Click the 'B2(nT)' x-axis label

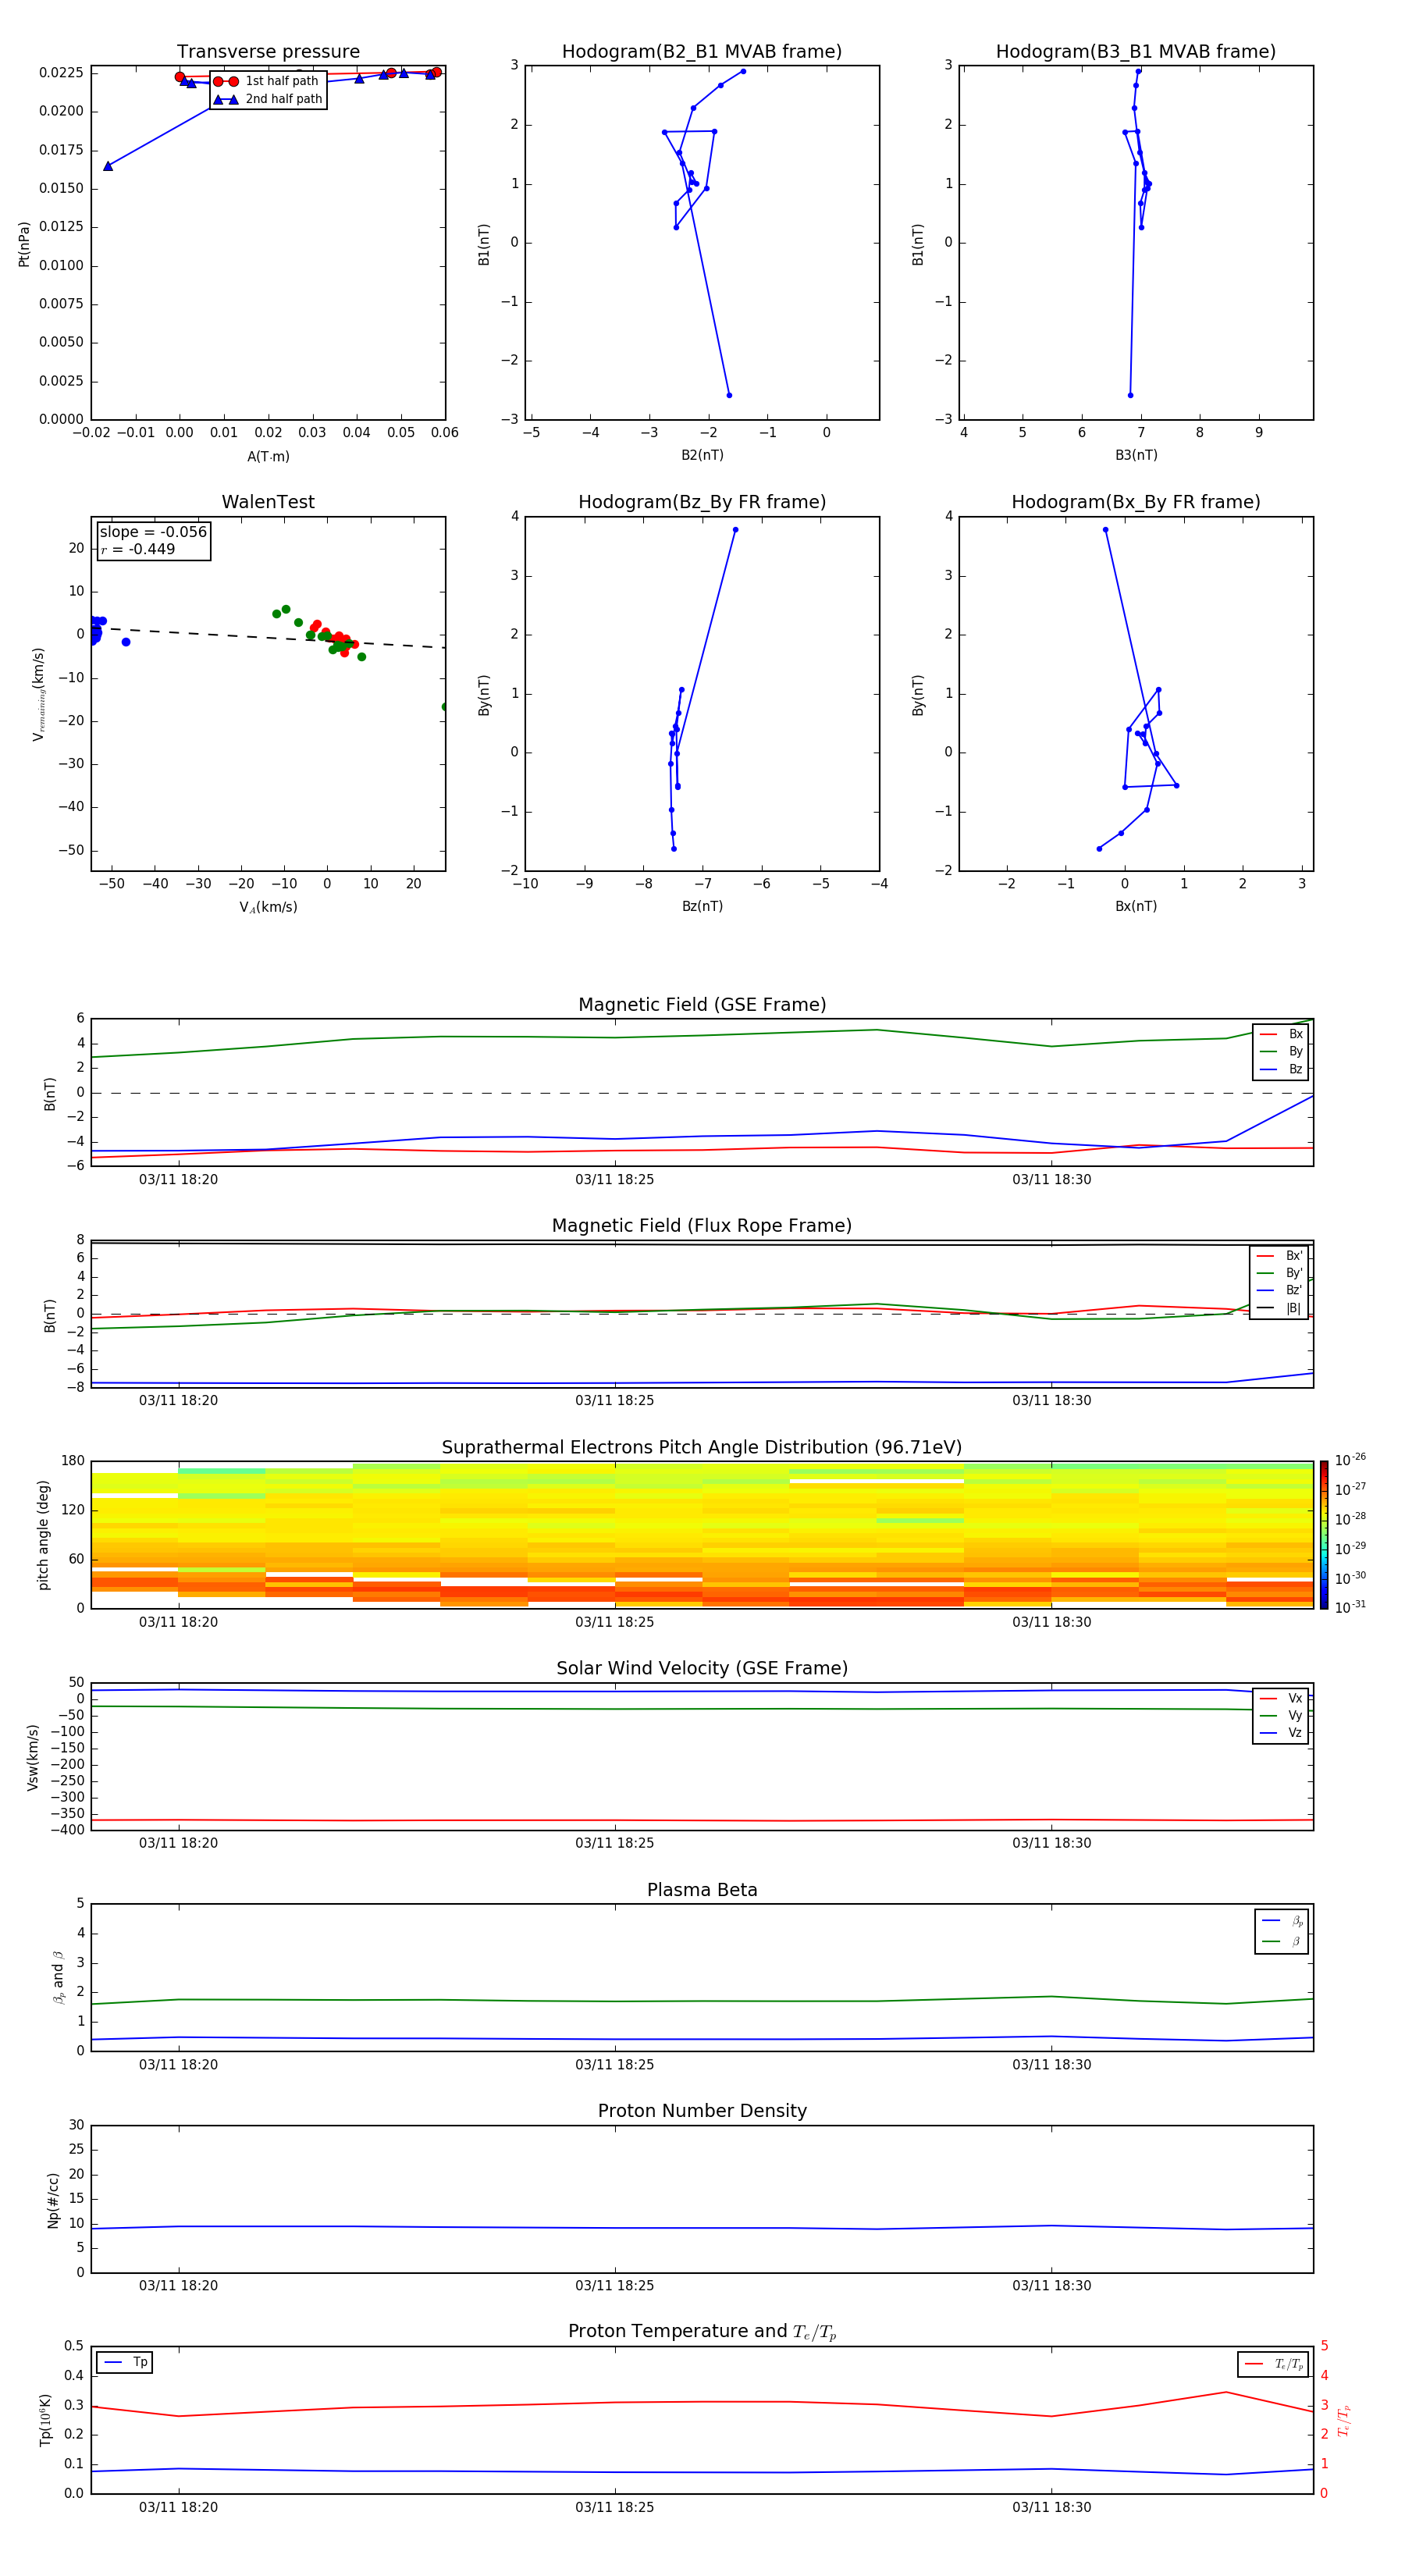pos(702,455)
